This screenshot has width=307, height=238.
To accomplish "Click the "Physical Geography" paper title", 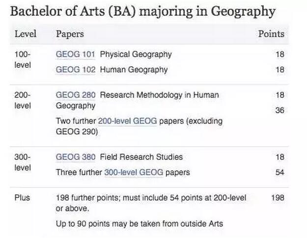I will (136, 54).
